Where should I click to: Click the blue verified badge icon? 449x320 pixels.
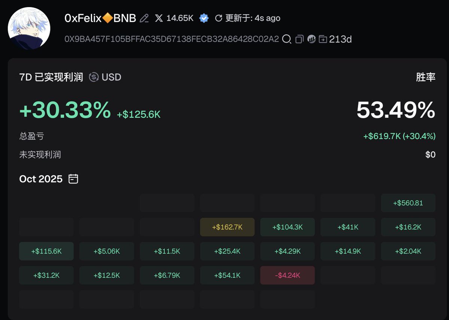[204, 18]
